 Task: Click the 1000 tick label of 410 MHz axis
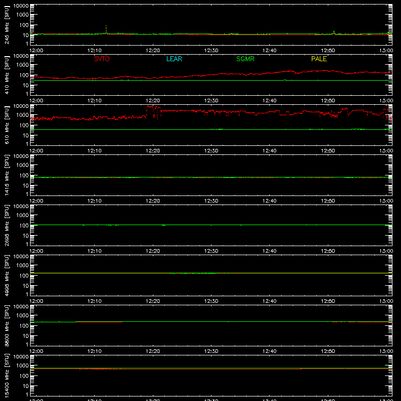click(x=23, y=65)
